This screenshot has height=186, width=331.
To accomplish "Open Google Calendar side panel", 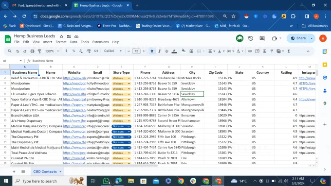I will click(325, 51).
